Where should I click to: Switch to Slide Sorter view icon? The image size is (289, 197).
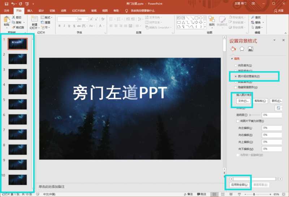223,194
